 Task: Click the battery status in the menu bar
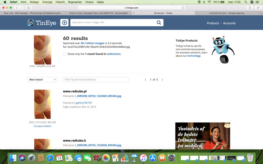point(219,2)
